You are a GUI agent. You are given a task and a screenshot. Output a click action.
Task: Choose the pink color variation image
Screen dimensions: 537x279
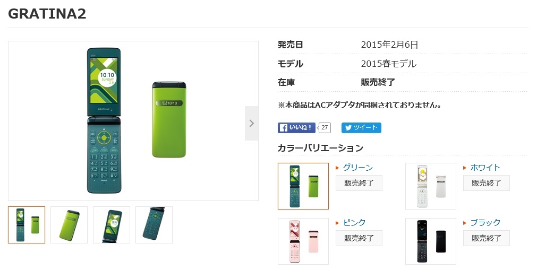point(303,241)
